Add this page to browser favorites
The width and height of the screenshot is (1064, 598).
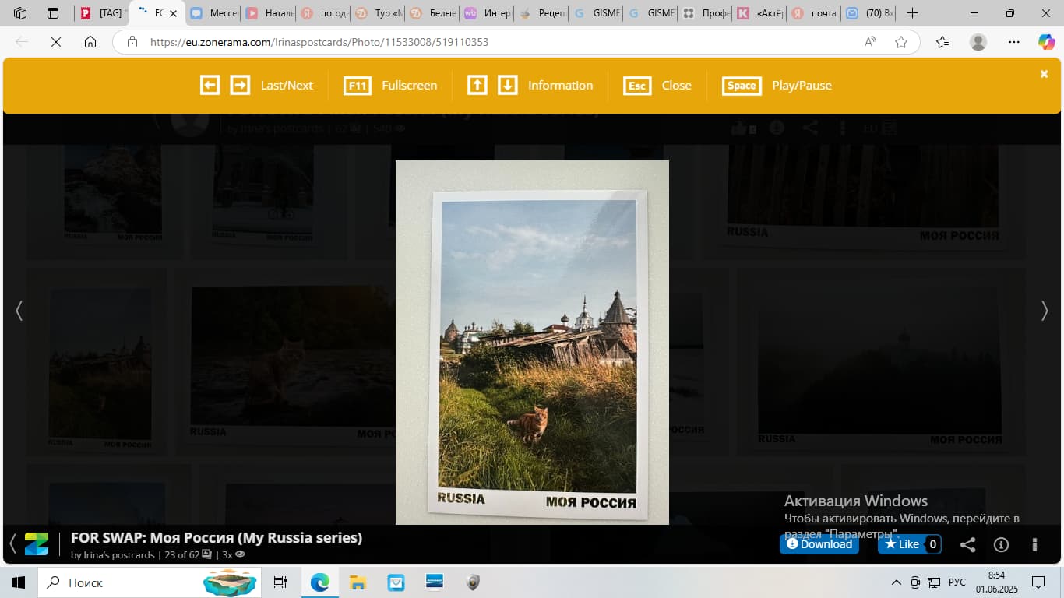901,42
